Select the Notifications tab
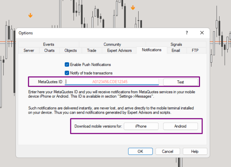Image resolution: width=231 pixels, height=167 pixels. [x=152, y=50]
